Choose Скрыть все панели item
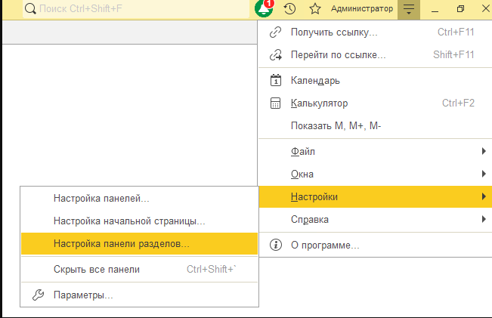492x318 pixels. click(x=139, y=270)
